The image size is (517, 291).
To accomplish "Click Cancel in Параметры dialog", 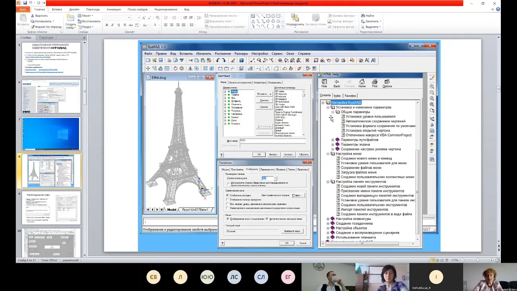I will coord(303,243).
